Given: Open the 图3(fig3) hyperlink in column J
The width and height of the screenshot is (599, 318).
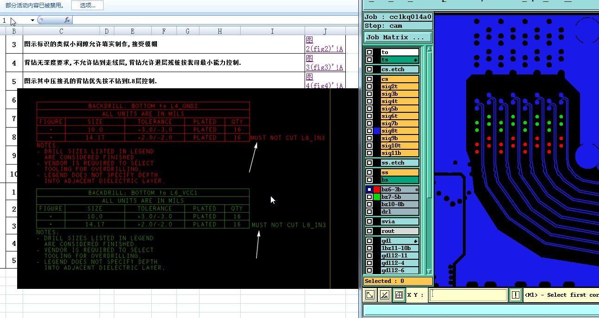Looking at the screenshot, I should 324,63.
